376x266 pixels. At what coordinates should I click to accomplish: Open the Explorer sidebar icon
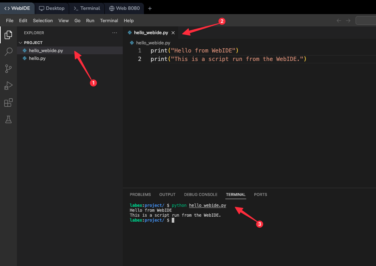pyautogui.click(x=8, y=35)
